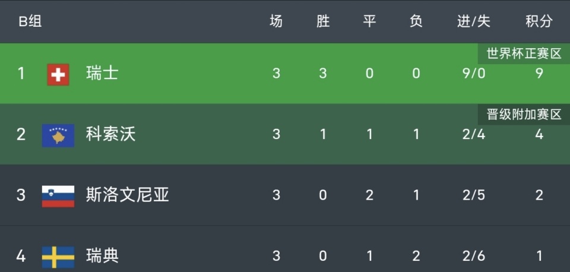Click the Kosovo flag icon
This screenshot has height=272, width=570.
(58, 135)
